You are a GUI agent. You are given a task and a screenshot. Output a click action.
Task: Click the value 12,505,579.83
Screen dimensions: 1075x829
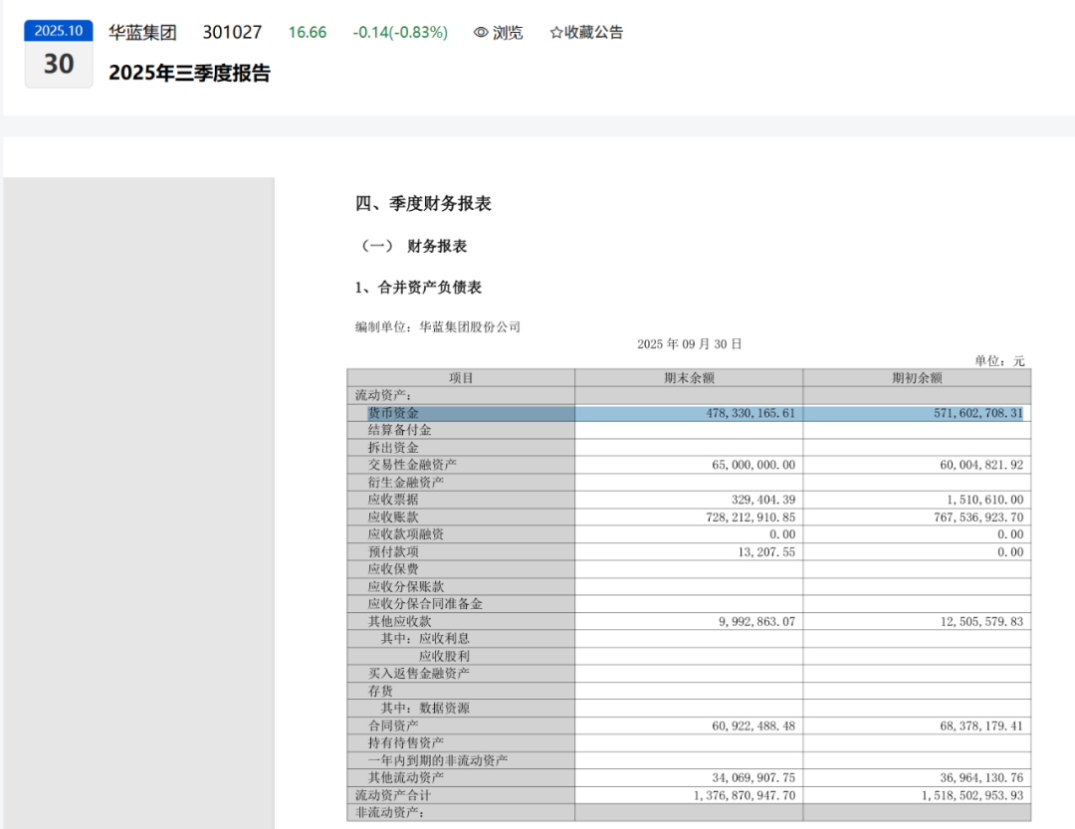981,621
